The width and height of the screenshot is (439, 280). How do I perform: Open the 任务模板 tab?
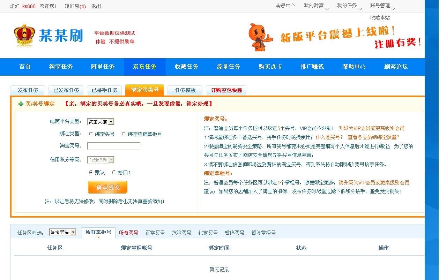pos(185,90)
